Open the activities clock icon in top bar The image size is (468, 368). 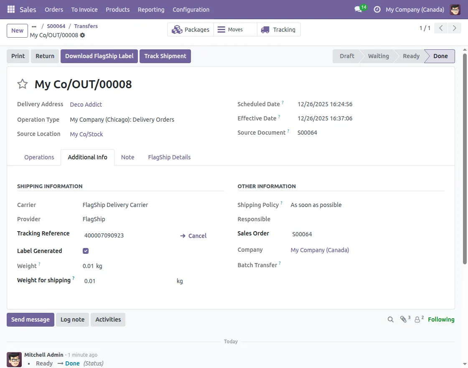(378, 9)
